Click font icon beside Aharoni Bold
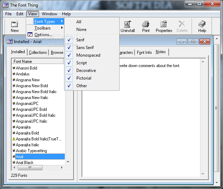This screenshot has height=189, width=223. click(14, 68)
